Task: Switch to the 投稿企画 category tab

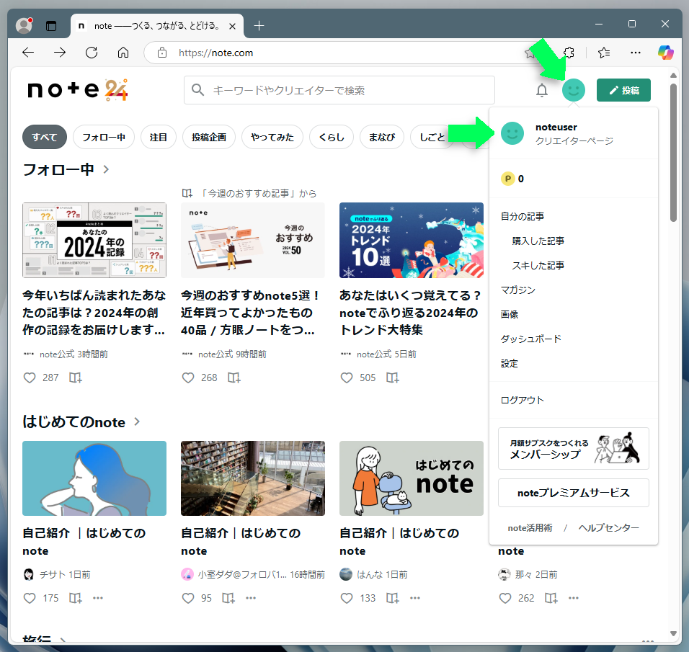Action: (x=209, y=137)
